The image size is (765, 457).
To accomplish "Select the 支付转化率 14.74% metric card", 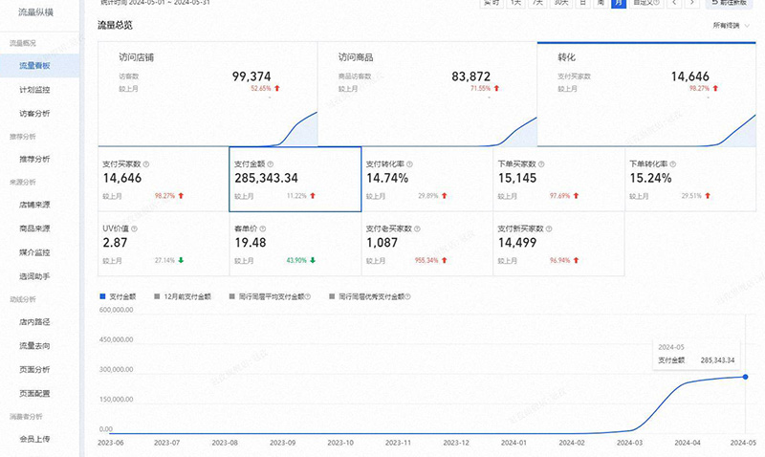I will 426,179.
